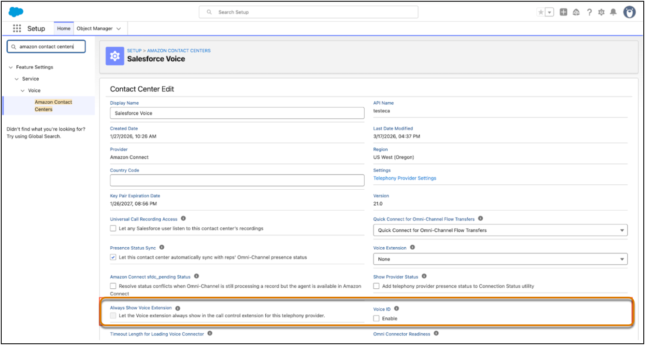Click the magnifier icon in Search Setup
The height and width of the screenshot is (345, 645).
coord(209,12)
